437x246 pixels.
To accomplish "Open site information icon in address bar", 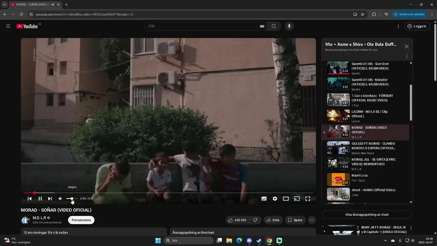I will [31, 14].
